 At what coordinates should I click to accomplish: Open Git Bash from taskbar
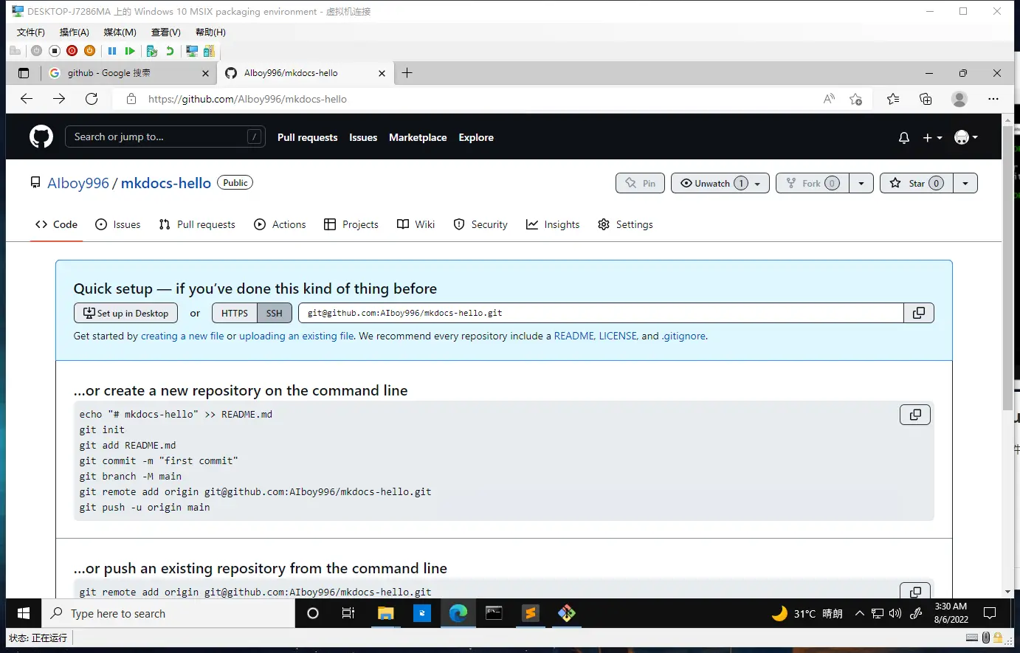pos(566,613)
